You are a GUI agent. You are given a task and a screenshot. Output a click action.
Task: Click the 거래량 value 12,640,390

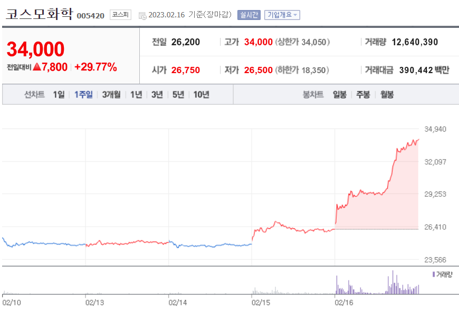pyautogui.click(x=415, y=42)
